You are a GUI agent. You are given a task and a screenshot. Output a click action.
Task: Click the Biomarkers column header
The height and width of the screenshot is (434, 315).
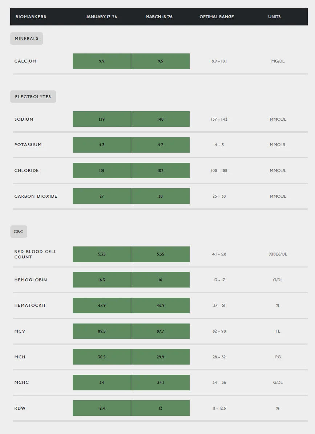click(31, 17)
